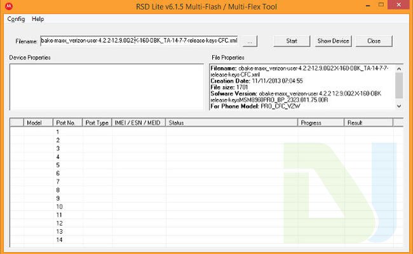Select port row number 2
The height and width of the screenshot is (254, 413).
pyautogui.click(x=207, y=140)
